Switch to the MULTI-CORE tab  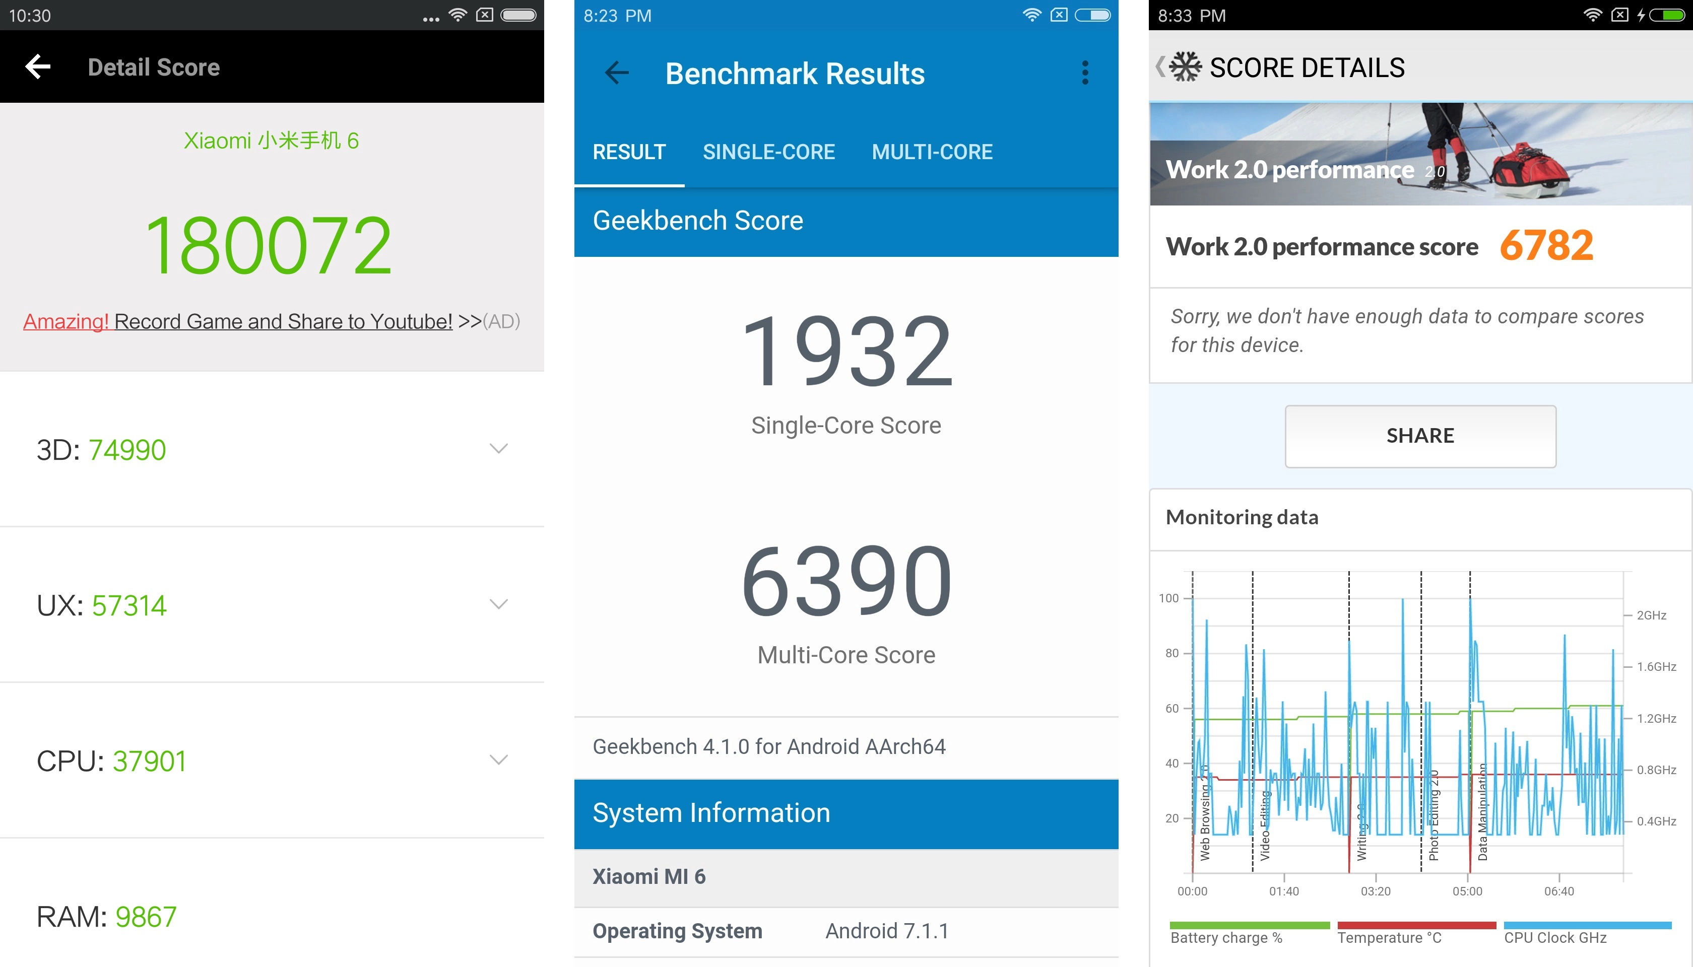[932, 152]
